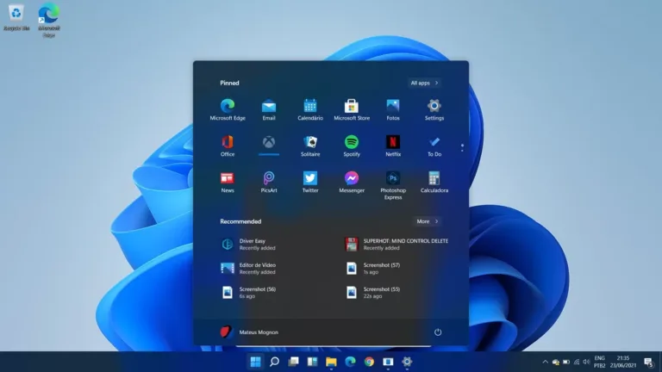Click pinned apps page indicator dots

click(x=462, y=147)
